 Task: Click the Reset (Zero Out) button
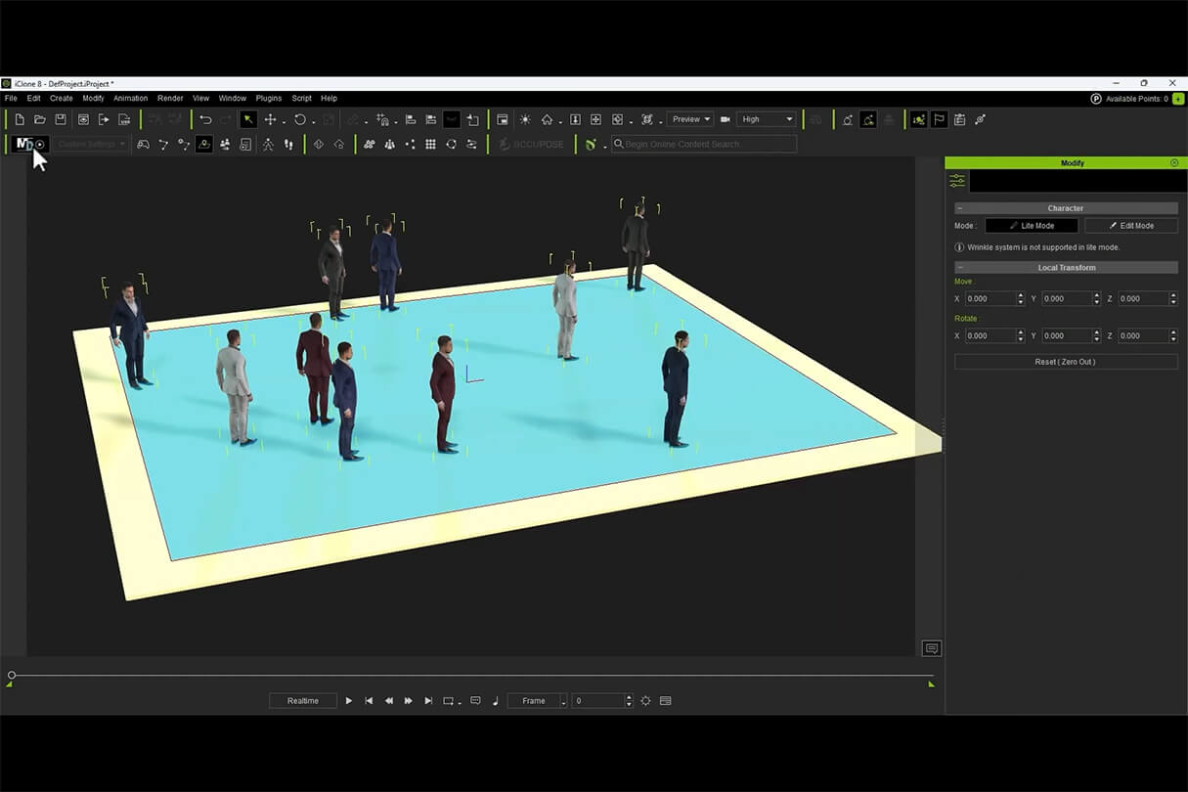[x=1066, y=362]
